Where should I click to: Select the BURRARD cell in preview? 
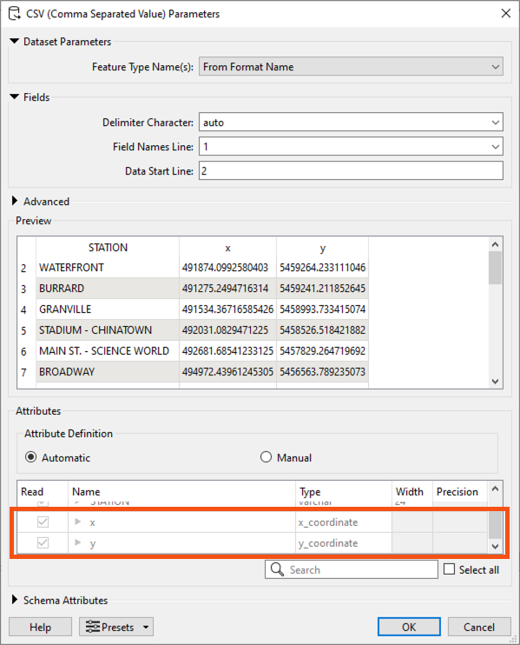[108, 289]
